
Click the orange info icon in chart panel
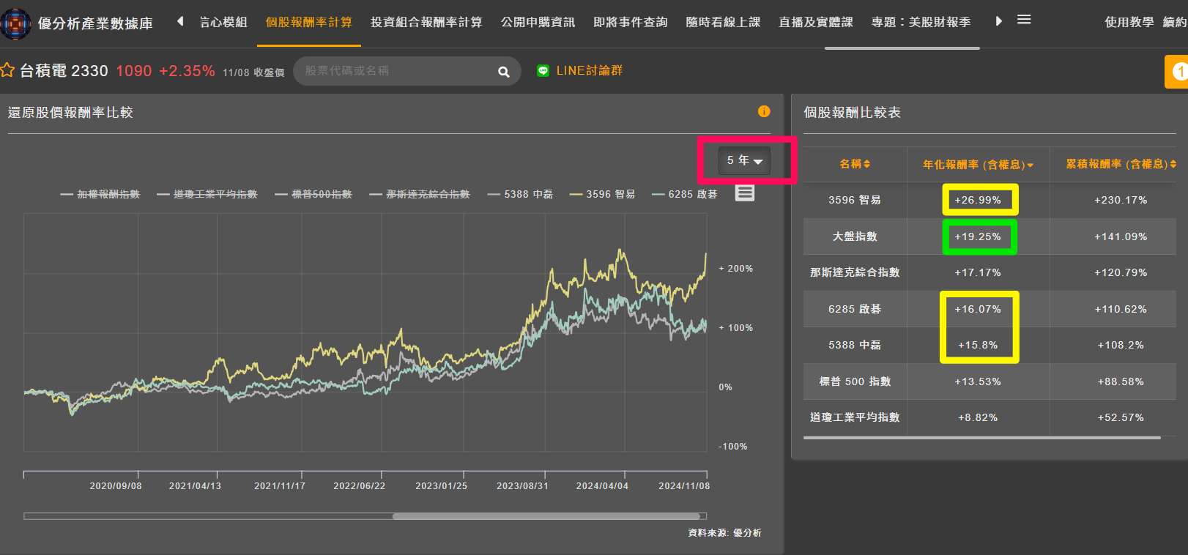click(764, 111)
